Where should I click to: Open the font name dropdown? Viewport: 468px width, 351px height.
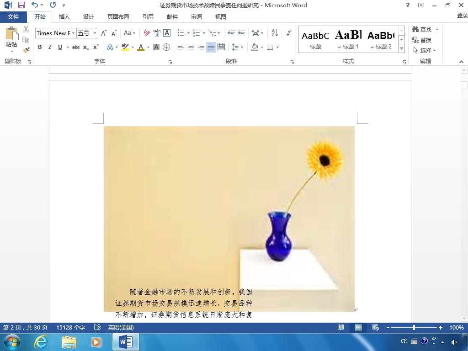(74, 33)
